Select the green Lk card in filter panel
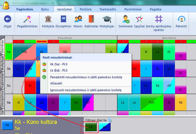Screen dimensions: 196x134 91,127
